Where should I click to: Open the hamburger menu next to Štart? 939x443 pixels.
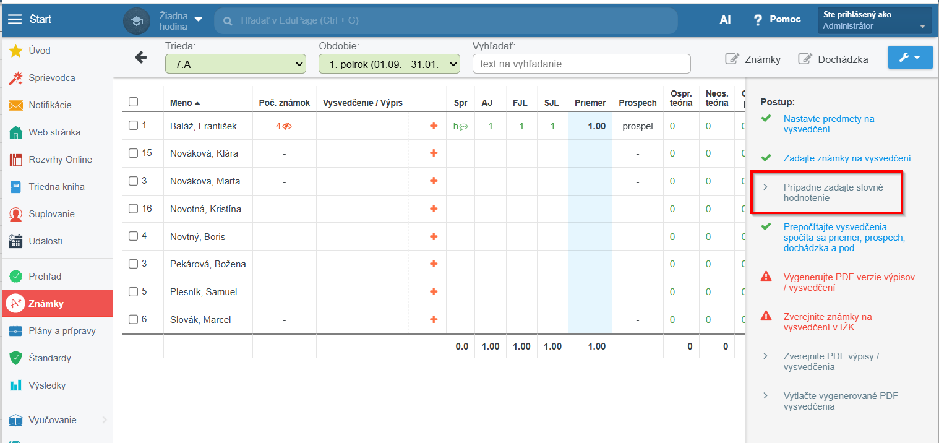pyautogui.click(x=14, y=19)
